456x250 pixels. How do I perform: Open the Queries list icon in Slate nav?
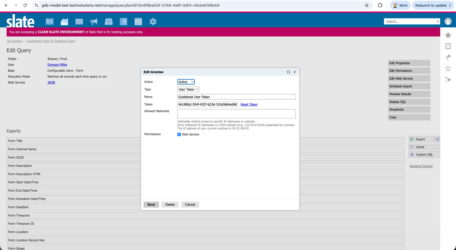[x=123, y=22]
